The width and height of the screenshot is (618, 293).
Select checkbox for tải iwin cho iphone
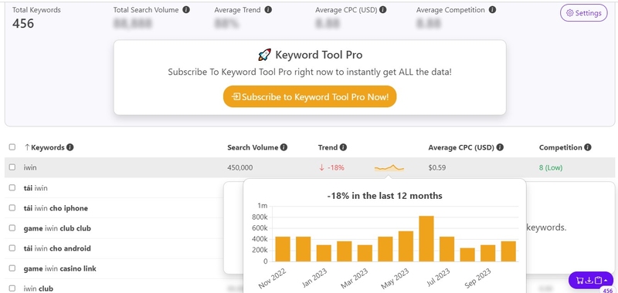pos(12,207)
